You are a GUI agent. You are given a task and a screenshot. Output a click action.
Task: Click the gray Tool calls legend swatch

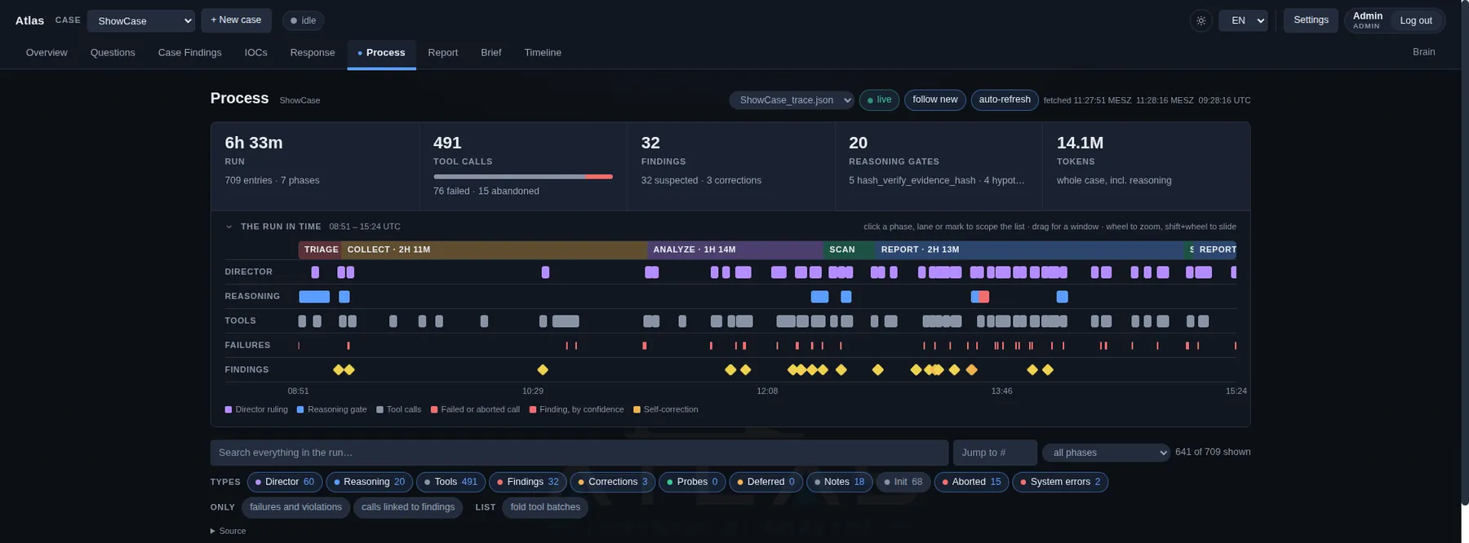(x=379, y=409)
